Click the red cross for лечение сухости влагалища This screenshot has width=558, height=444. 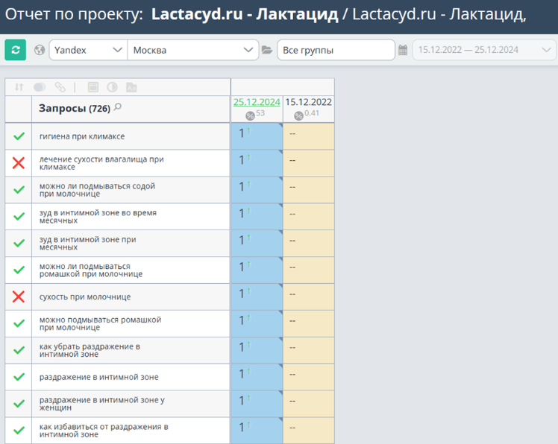click(x=19, y=163)
